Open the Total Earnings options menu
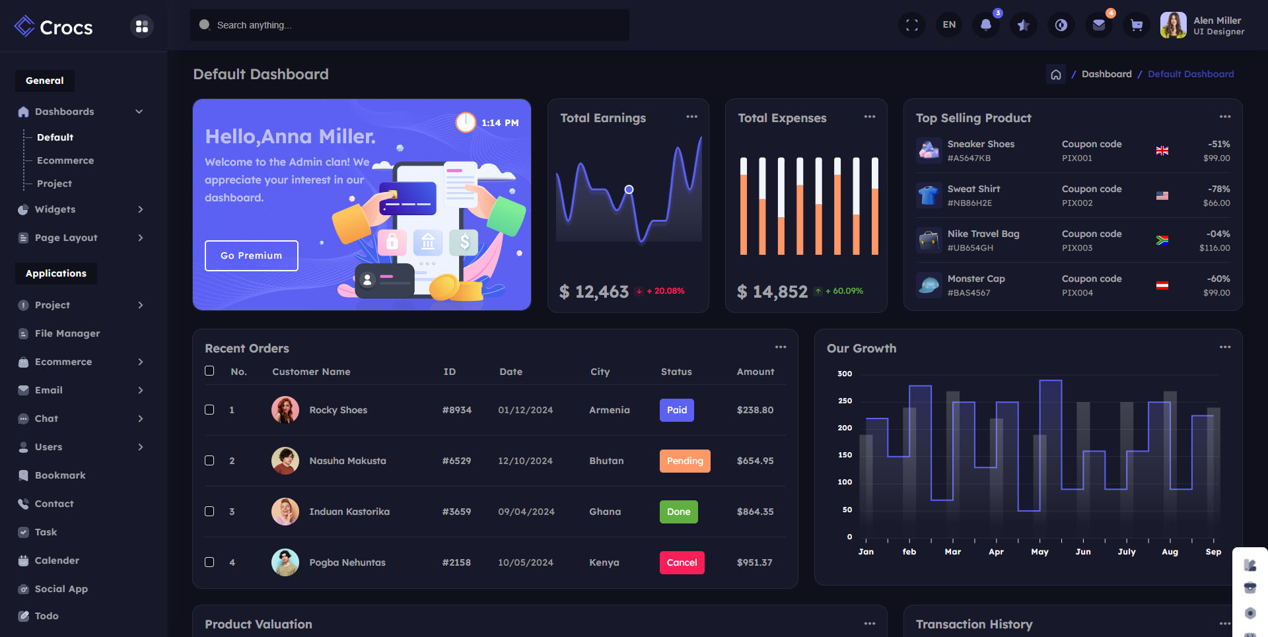The width and height of the screenshot is (1268, 637). click(691, 117)
